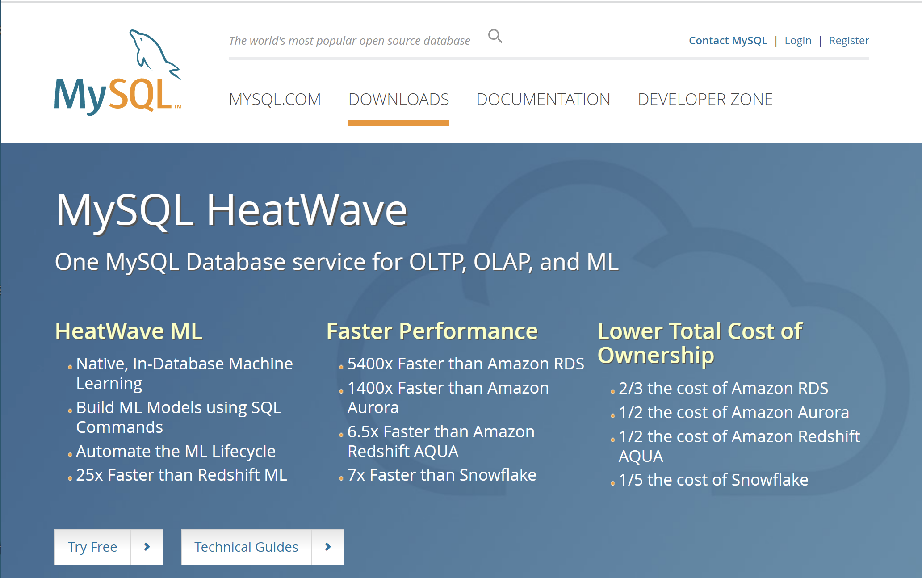Select the DOWNLOADS tab
This screenshot has height=578, width=922.
coord(398,99)
